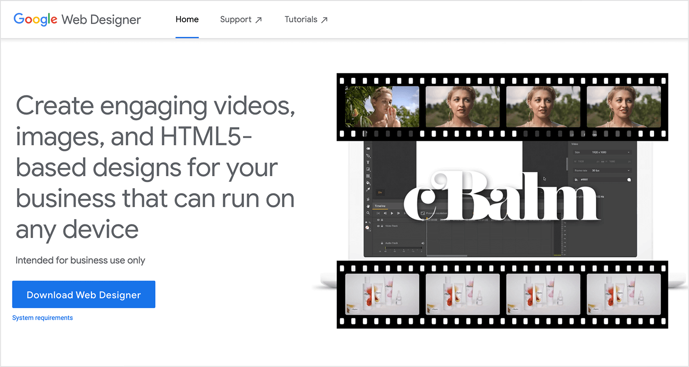Select the Audio Track row label
This screenshot has width=689, height=367.
coord(391,243)
